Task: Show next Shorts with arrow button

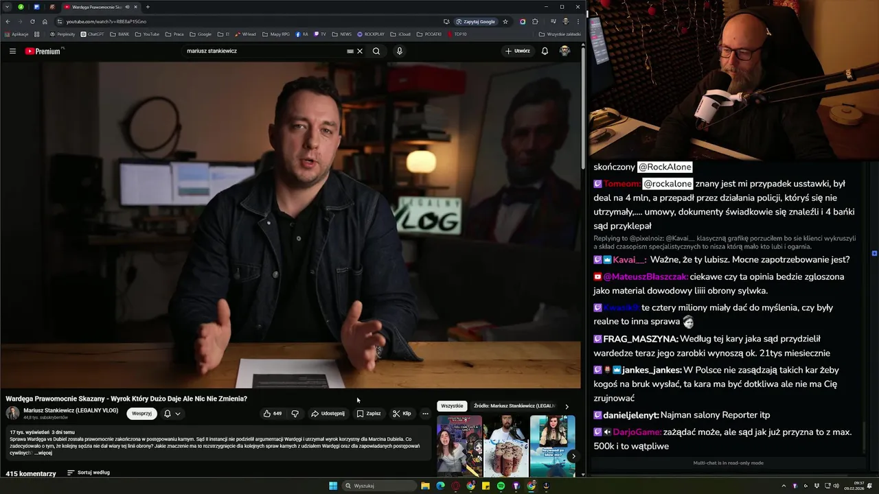Action: click(x=573, y=456)
